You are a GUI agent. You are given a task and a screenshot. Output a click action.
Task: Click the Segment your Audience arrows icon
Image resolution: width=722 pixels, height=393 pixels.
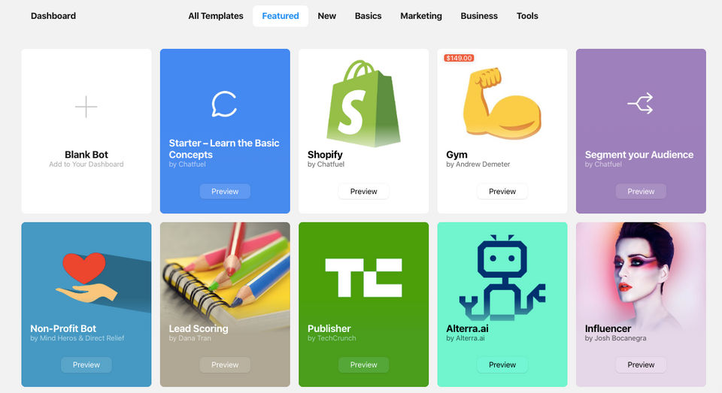click(x=641, y=104)
